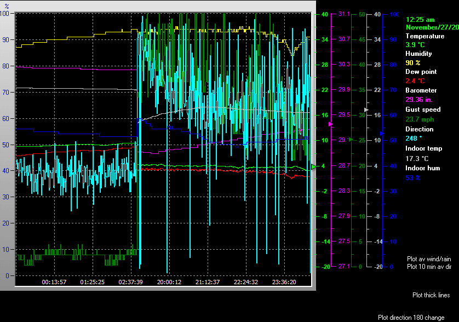
Task: Click the blue indoor humidity scale arrow marker
Action: tap(383, 133)
